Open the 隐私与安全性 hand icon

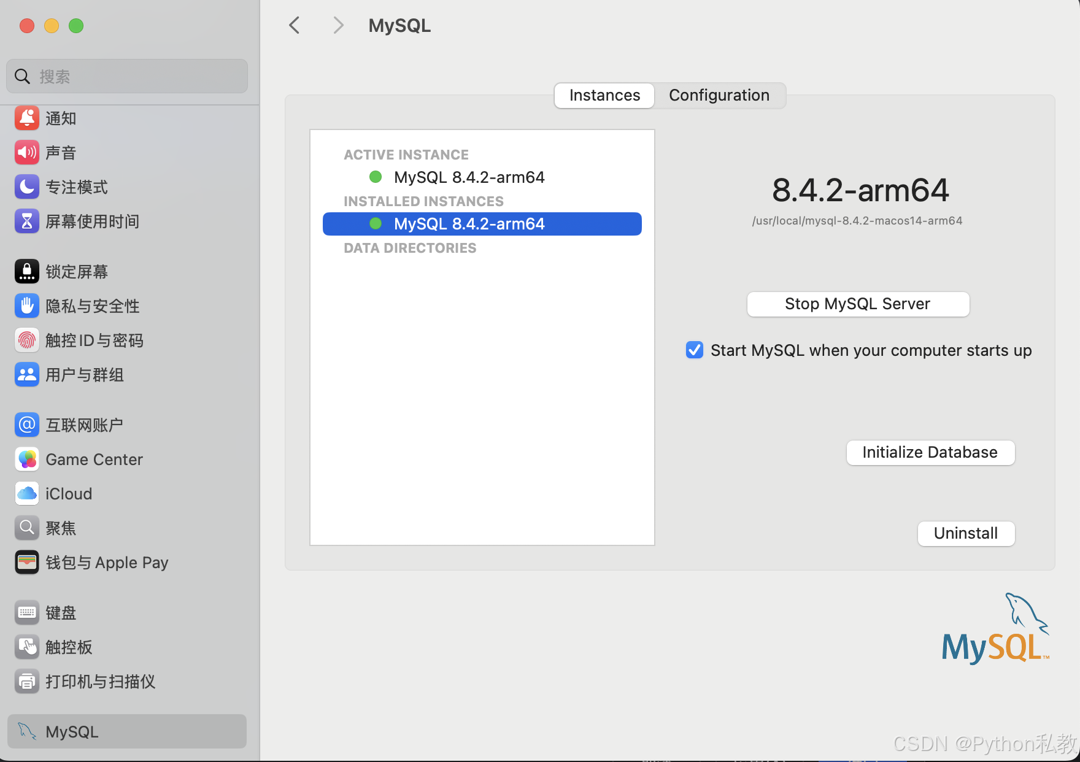[27, 306]
